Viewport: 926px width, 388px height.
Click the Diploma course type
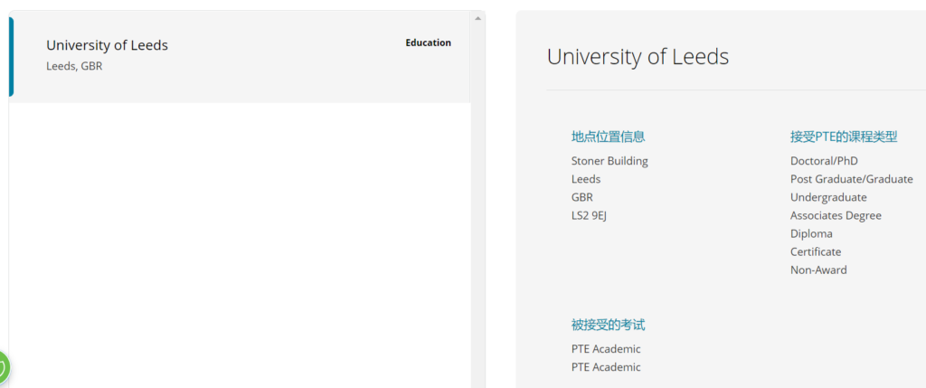tap(811, 234)
